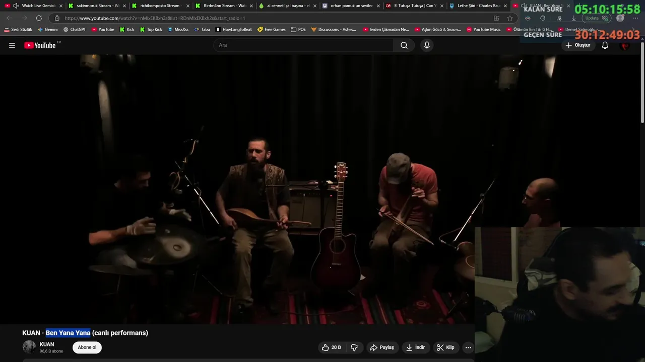Open the KUAN channel name link

[47, 344]
